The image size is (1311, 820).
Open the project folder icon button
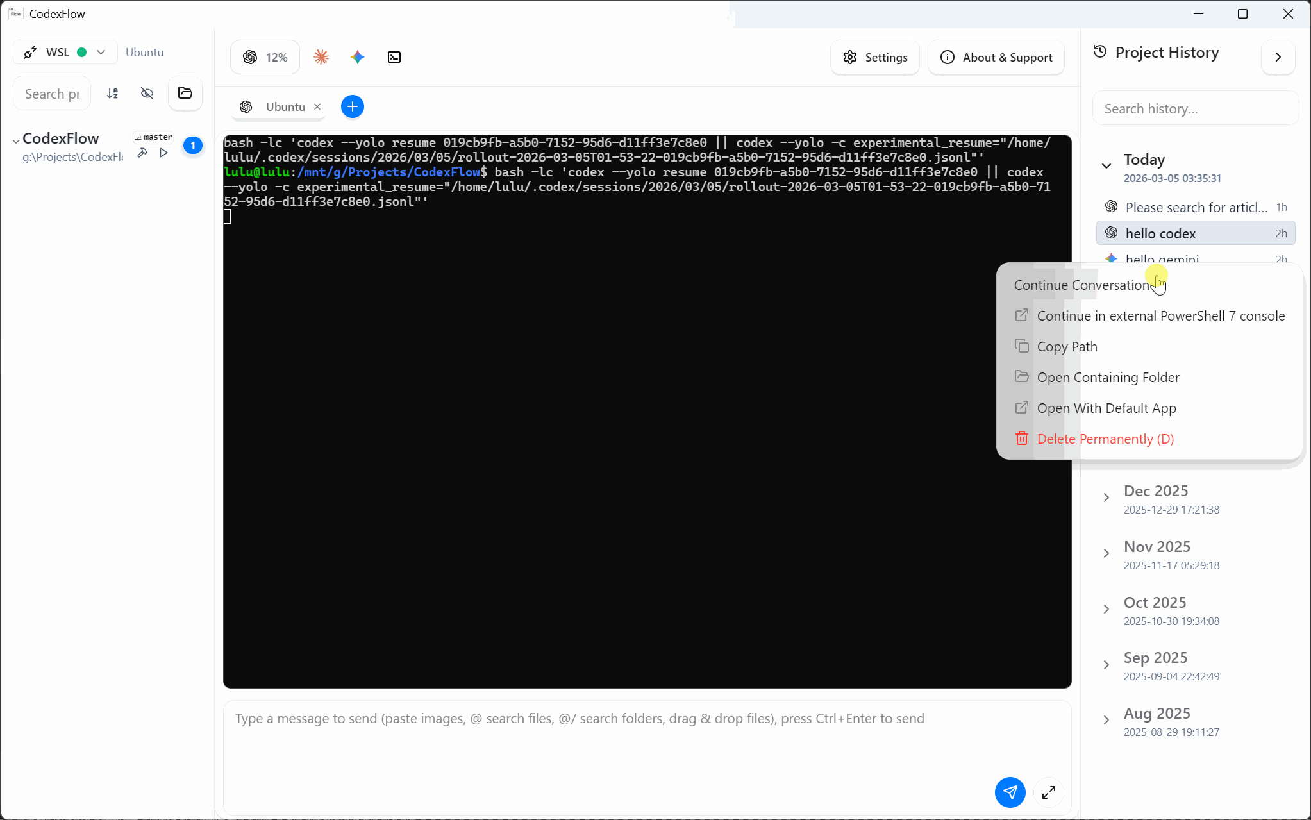coord(185,94)
